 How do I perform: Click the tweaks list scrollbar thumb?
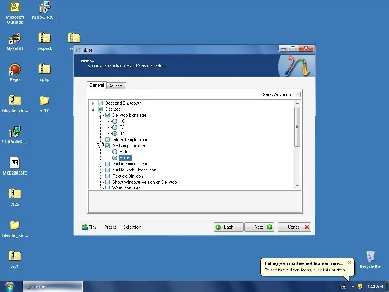[x=297, y=127]
